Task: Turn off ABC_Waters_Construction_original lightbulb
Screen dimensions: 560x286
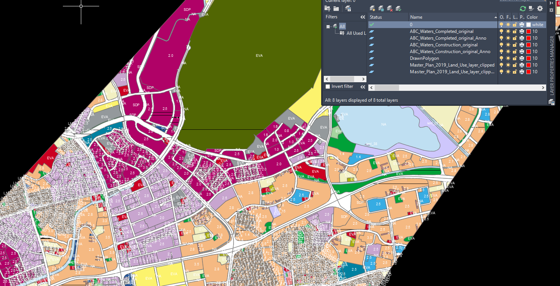Action: click(502, 45)
